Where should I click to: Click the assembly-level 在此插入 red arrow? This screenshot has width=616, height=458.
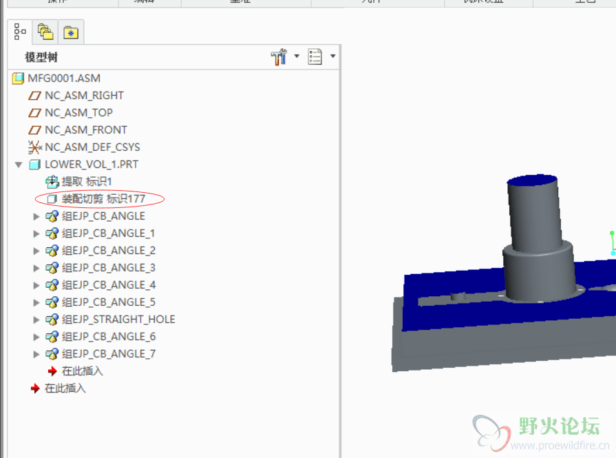tap(35, 388)
